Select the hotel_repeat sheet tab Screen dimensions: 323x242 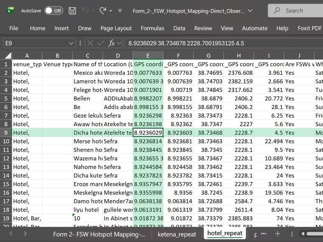(225, 233)
